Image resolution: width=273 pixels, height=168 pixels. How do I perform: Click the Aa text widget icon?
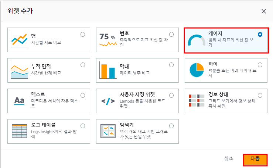19,101
